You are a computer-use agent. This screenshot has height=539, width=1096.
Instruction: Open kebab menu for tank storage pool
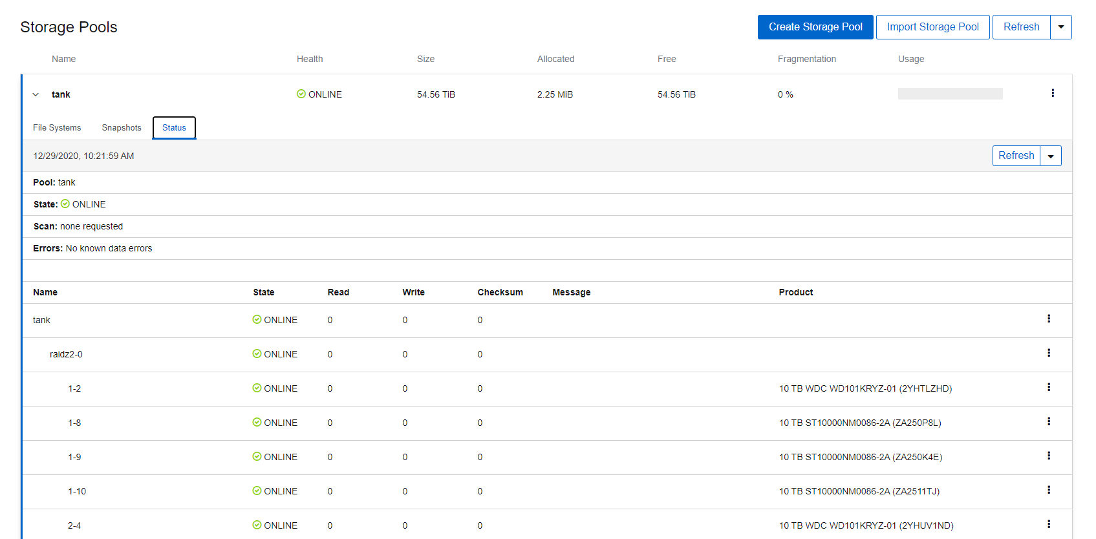tap(1053, 93)
